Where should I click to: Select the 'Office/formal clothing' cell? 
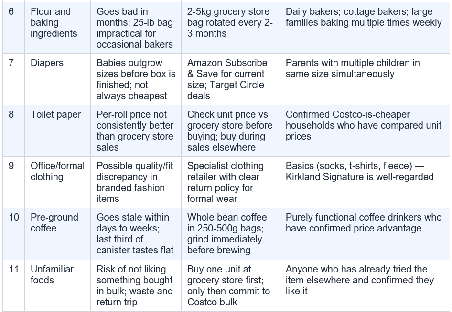pos(57,182)
